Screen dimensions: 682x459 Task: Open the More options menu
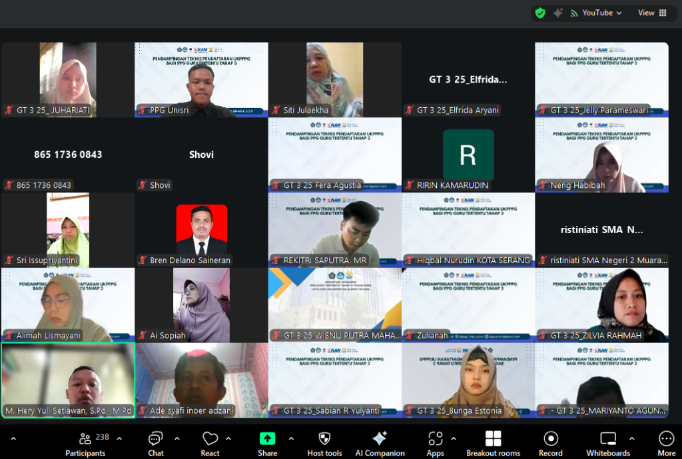(666, 443)
